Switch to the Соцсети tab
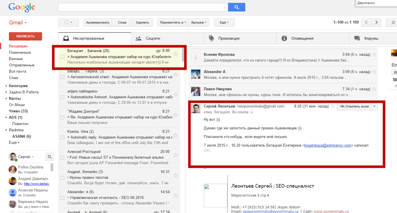The width and height of the screenshot is (397, 213). click(x=167, y=38)
